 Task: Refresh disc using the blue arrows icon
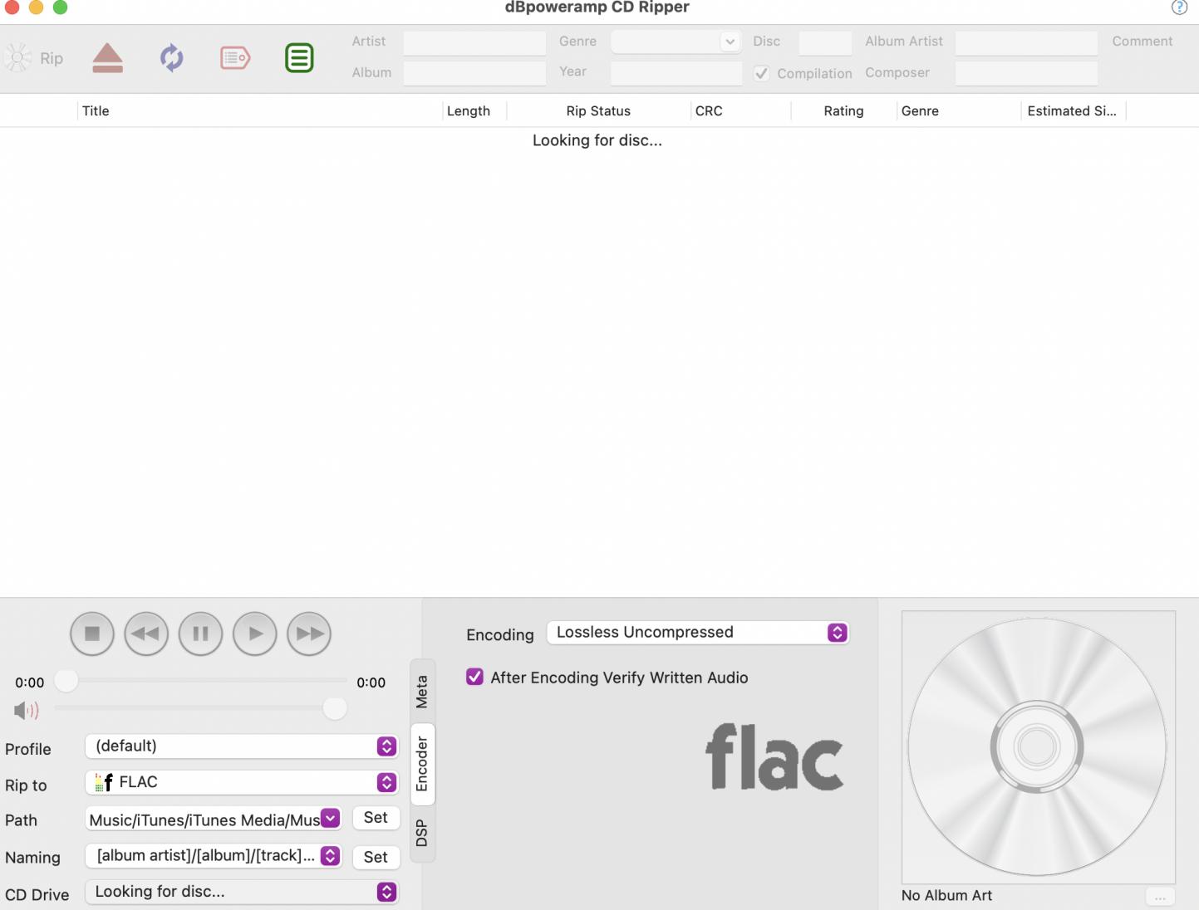pyautogui.click(x=172, y=58)
